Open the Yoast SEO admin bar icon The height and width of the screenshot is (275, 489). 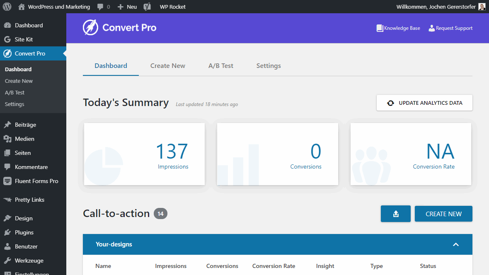click(x=147, y=7)
